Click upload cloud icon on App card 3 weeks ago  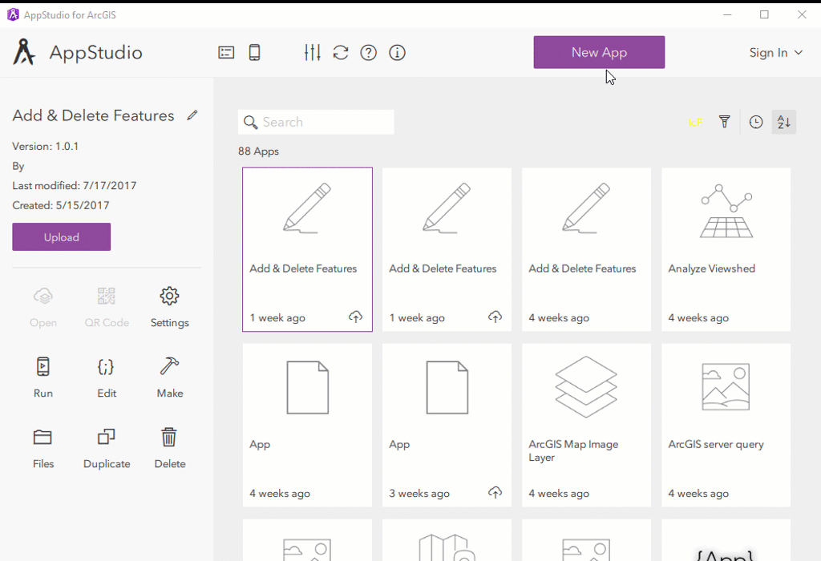(x=495, y=492)
